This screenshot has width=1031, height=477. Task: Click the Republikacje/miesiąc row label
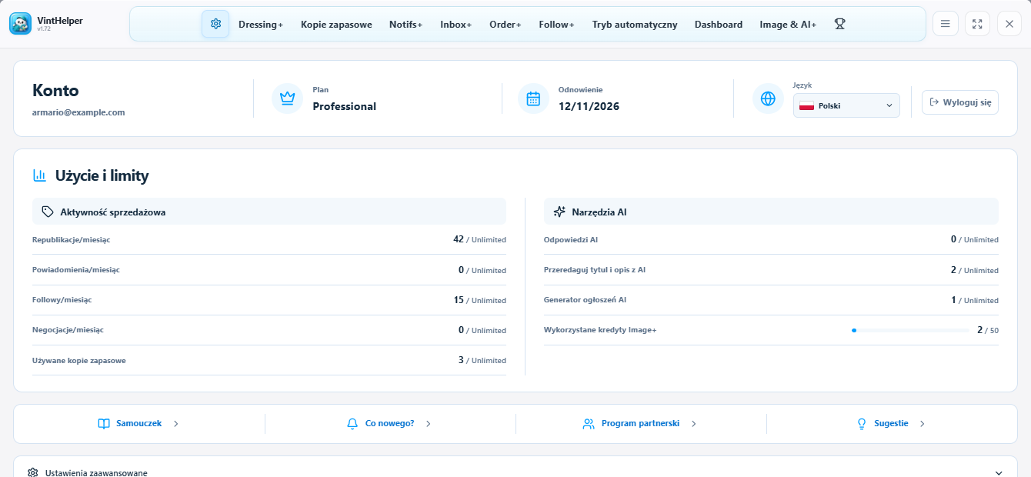point(71,240)
